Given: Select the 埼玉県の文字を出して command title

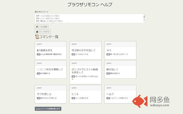Looking at the screenshot, I should click(x=83, y=50).
